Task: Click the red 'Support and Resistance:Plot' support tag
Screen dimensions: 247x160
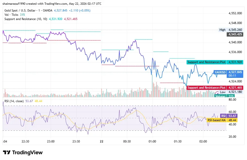Action: tap(206, 88)
